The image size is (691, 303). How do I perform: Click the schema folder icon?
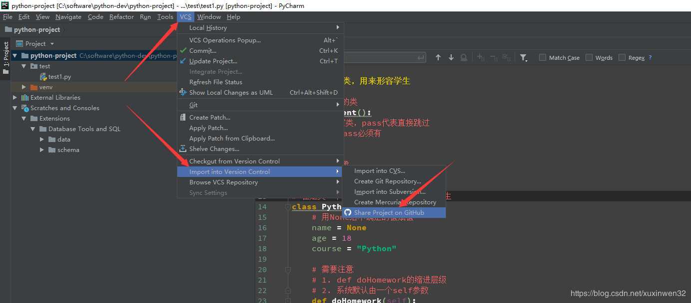click(52, 150)
